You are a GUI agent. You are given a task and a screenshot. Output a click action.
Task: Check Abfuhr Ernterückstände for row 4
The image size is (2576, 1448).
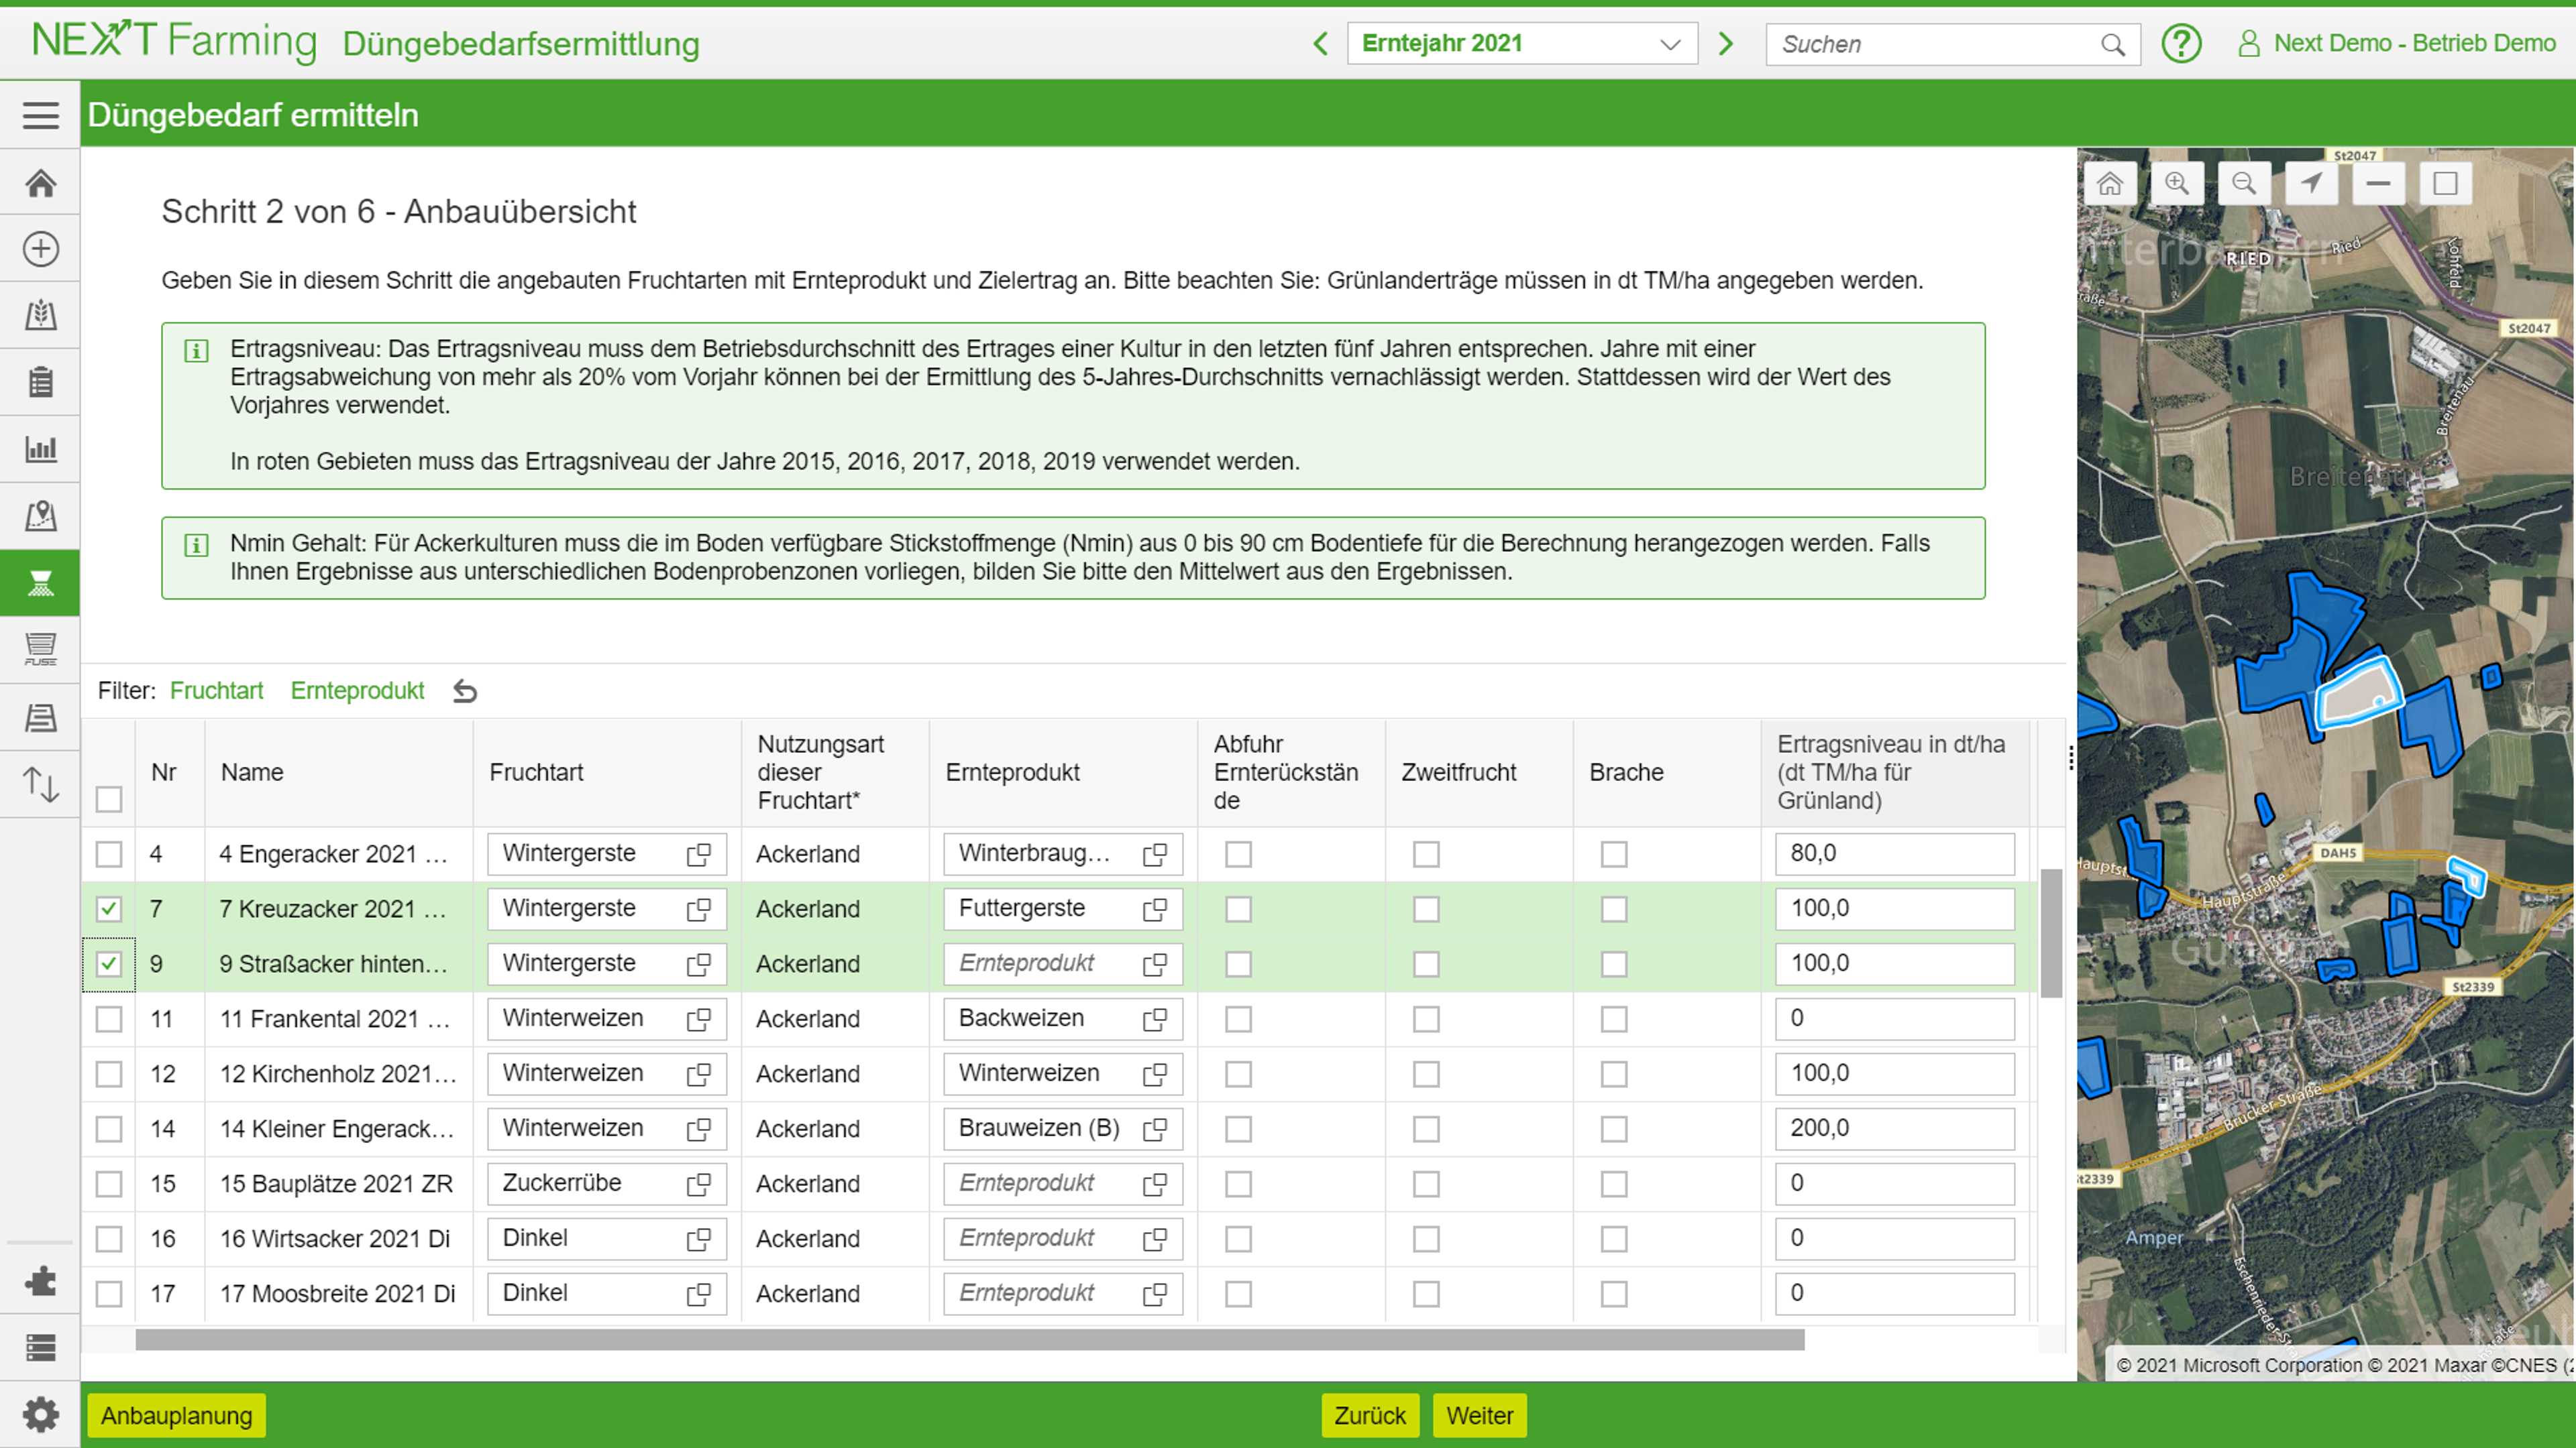(1239, 855)
